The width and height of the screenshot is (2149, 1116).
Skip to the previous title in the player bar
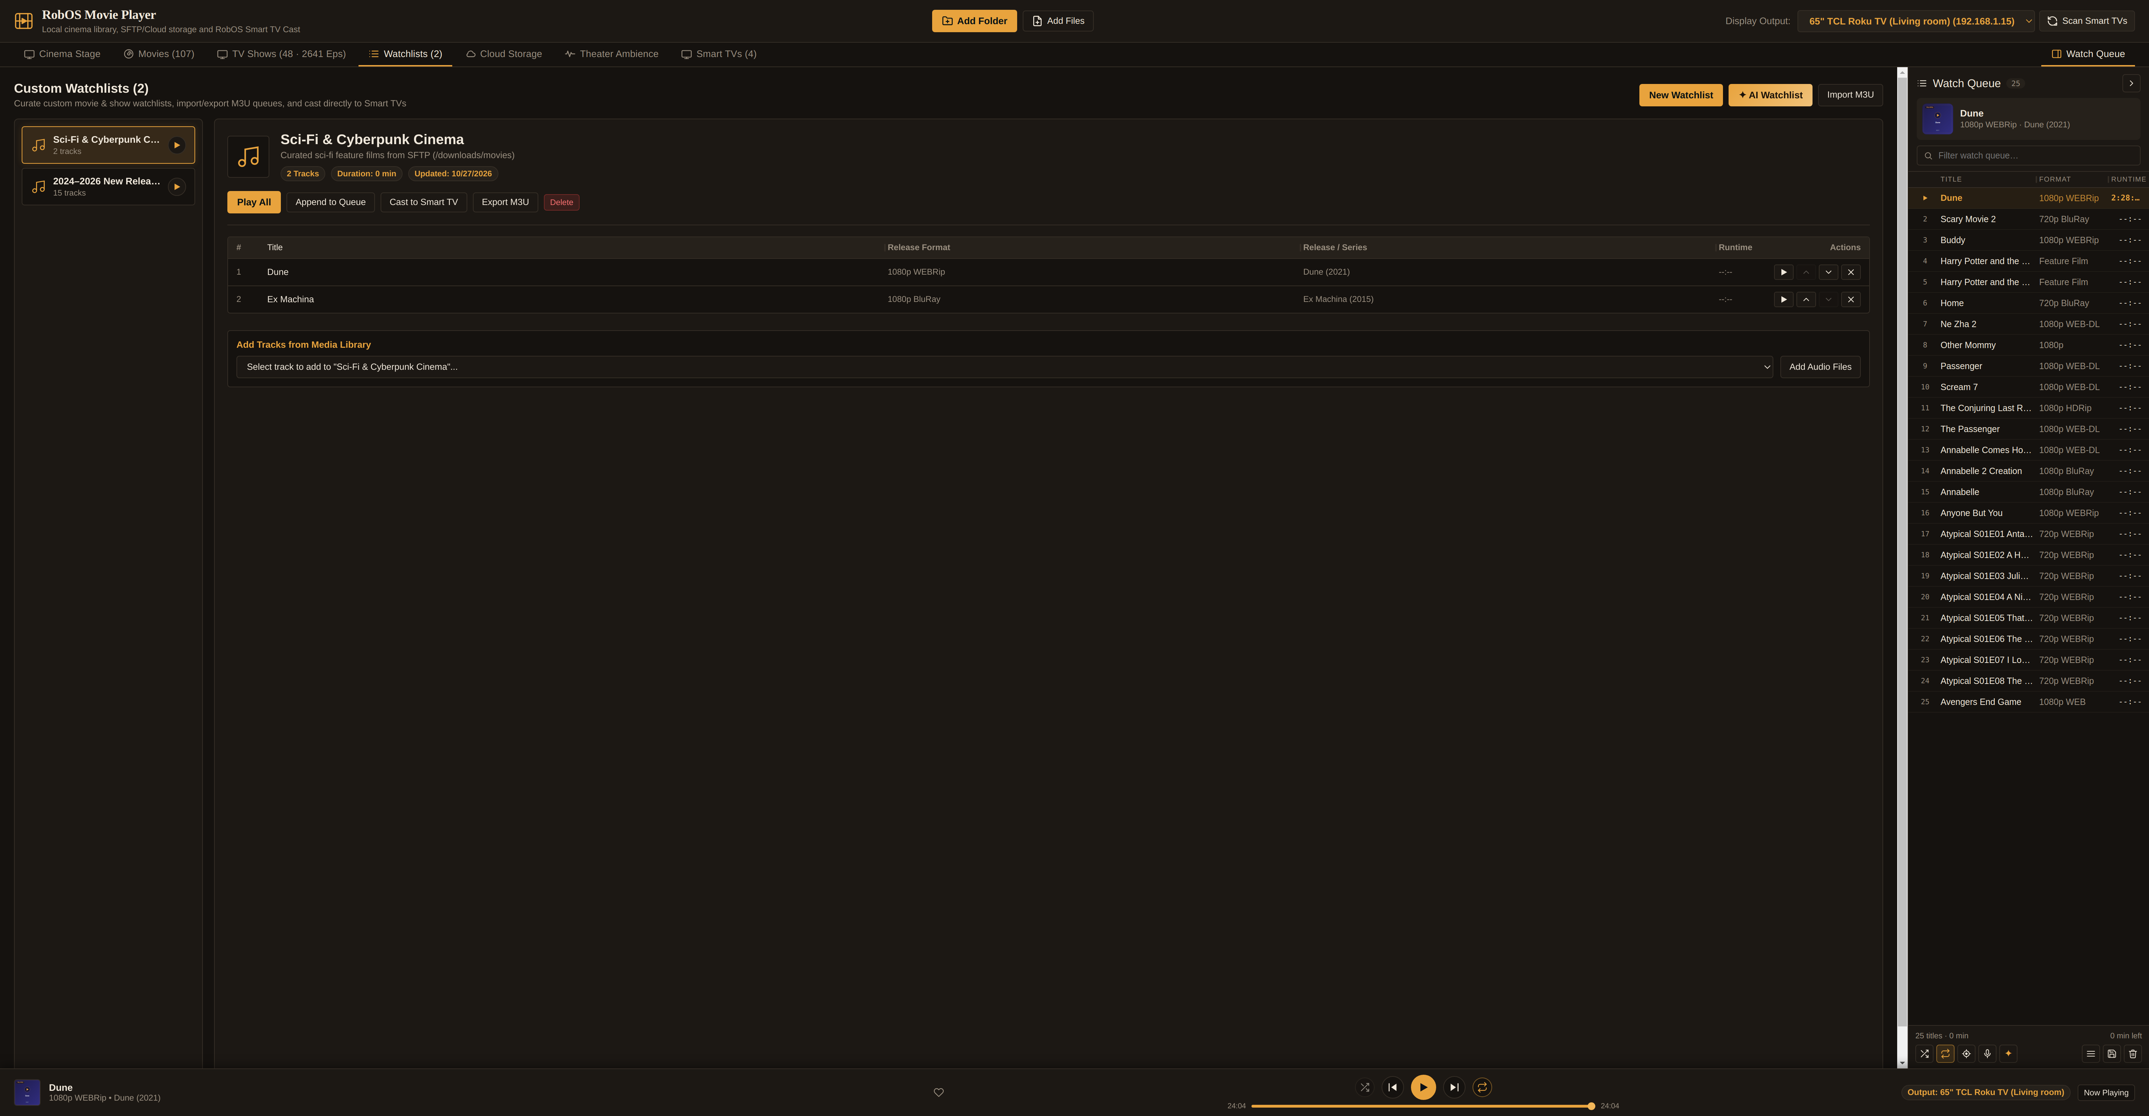point(1392,1087)
